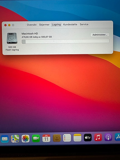Click the "Flash-lagring" label
120x160 pixels.
[12, 50]
